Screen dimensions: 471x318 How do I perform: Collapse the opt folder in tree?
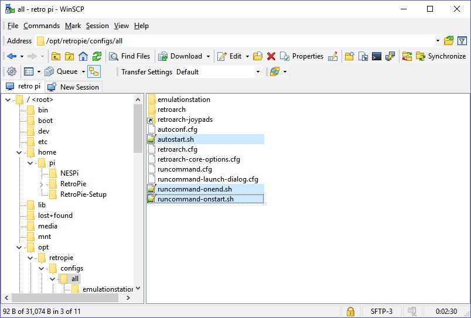(x=19, y=248)
